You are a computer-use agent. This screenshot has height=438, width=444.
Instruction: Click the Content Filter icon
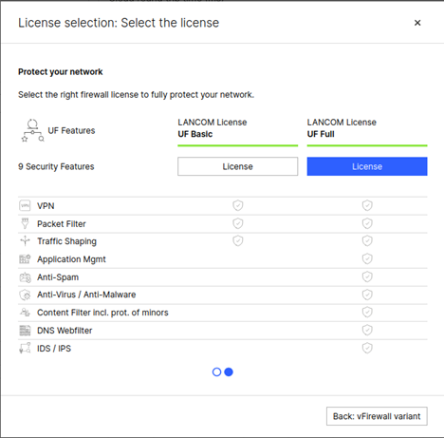[x=25, y=313]
